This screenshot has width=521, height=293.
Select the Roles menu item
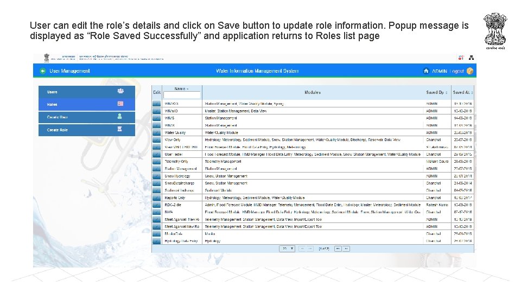point(87,104)
